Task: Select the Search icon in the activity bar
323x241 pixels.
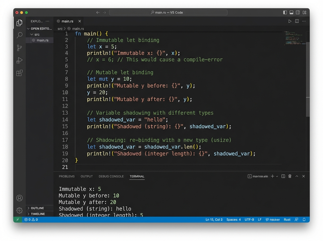Action: (x=19, y=35)
